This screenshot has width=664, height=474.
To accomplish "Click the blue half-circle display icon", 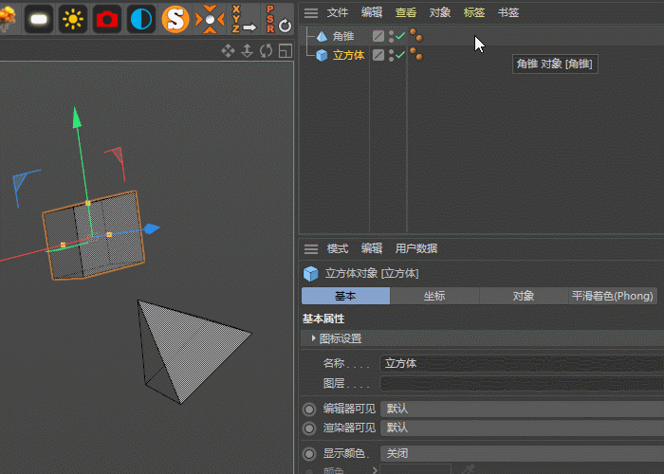I will tap(141, 19).
